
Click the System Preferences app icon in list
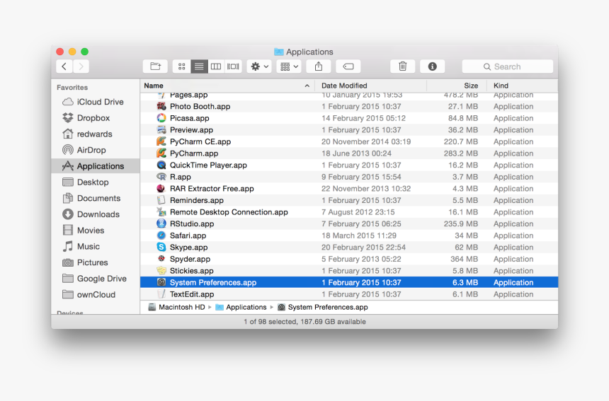(161, 282)
